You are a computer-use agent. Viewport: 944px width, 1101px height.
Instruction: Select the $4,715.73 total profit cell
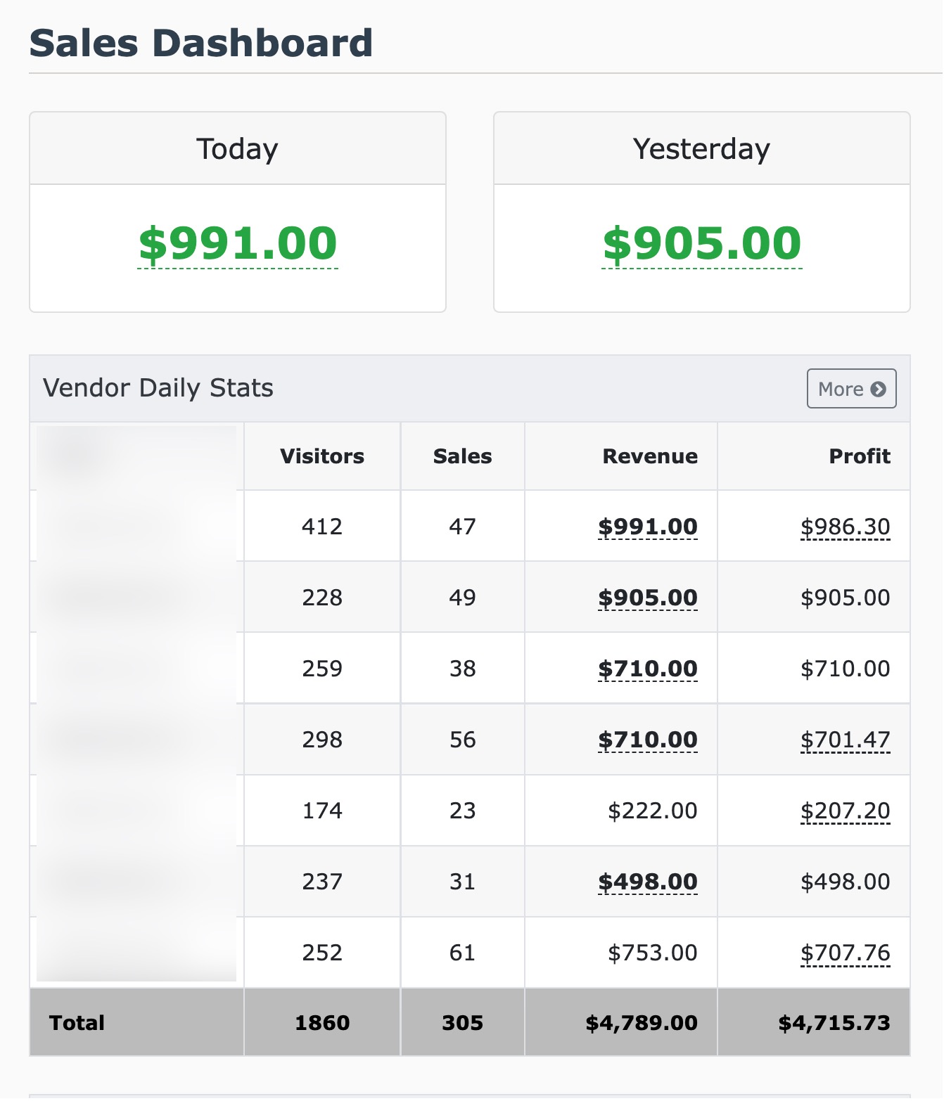tap(834, 1023)
